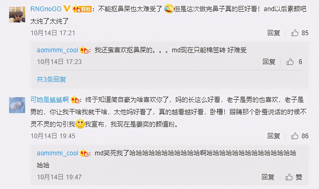Click the 铁粉 fan badge beside RNGnoGG
This screenshot has height=189, width=319.
point(82,9)
